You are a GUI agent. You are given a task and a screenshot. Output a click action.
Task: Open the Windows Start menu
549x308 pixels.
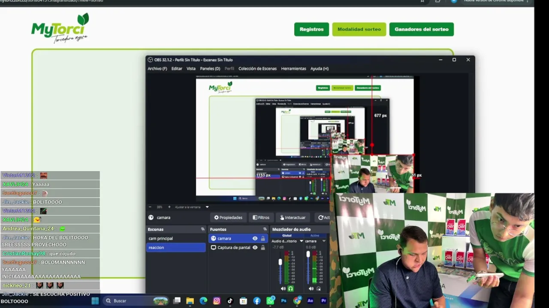click(95, 301)
